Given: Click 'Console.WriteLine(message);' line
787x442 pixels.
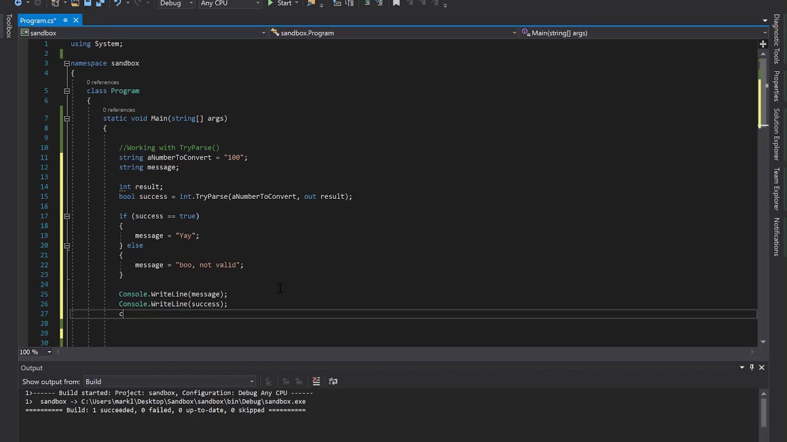Looking at the screenshot, I should click(x=173, y=294).
